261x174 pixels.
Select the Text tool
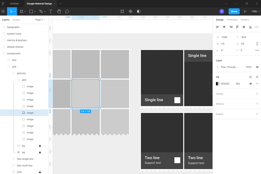(x=51, y=11)
